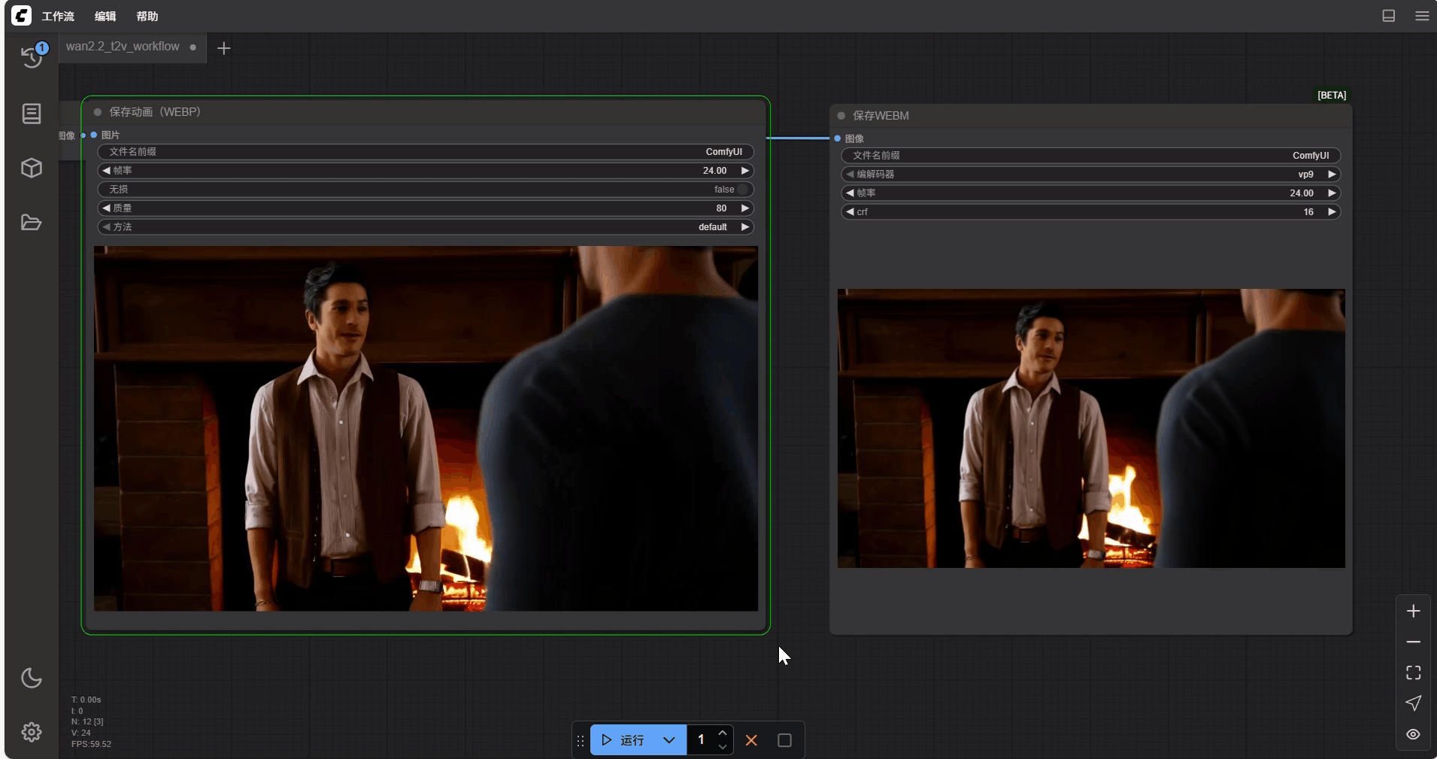This screenshot has height=759, width=1437.
Task: Open the 工作流 menu
Action: pyautogui.click(x=58, y=16)
